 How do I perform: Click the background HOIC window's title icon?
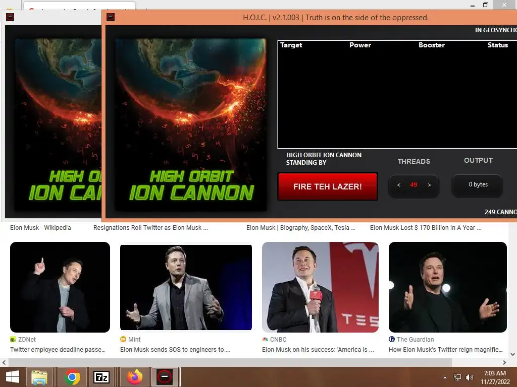(x=10, y=17)
